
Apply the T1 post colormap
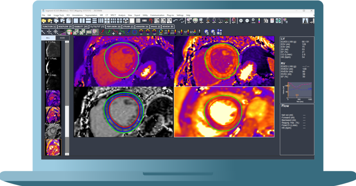174,32
